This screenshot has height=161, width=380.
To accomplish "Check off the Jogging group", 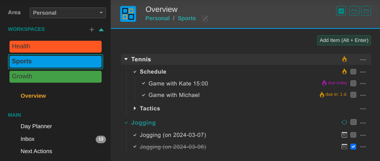I will [x=354, y=122].
